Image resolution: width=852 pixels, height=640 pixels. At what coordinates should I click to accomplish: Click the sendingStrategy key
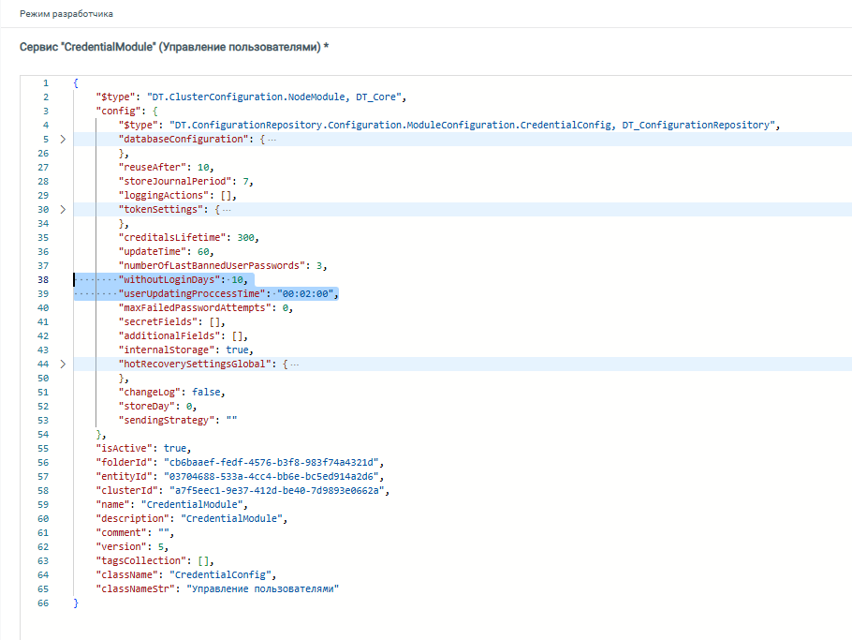coord(167,421)
